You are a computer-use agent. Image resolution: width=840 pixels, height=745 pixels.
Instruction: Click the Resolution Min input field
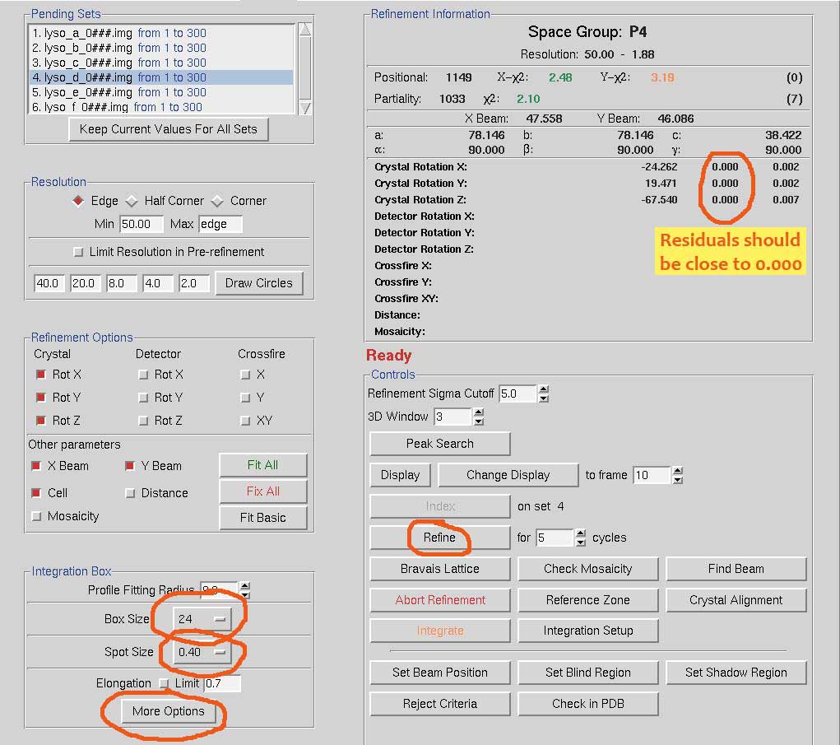[x=142, y=224]
